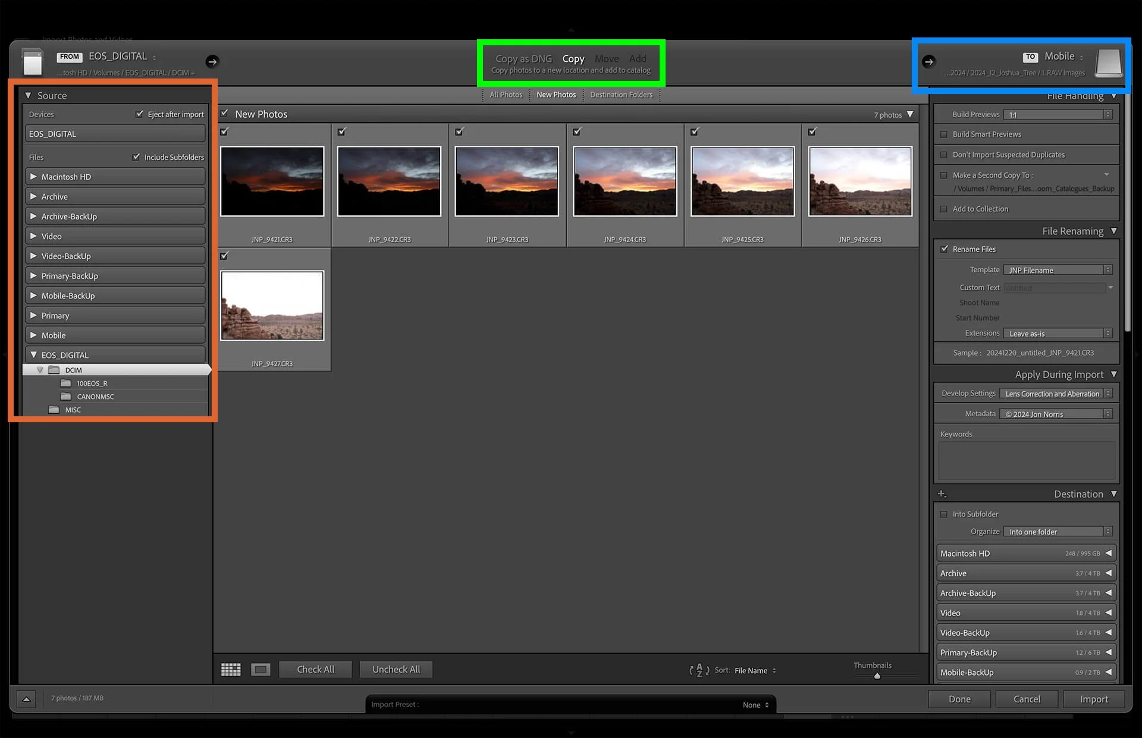Select the Copy as DNG import mode

523,58
